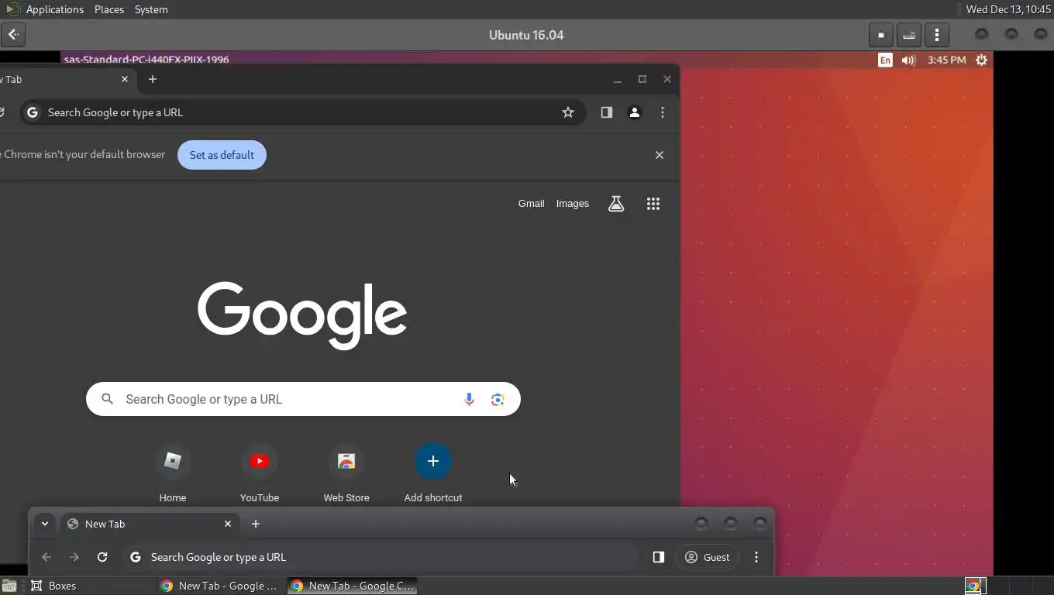
Task: Click the date and time clock
Action: click(1007, 9)
